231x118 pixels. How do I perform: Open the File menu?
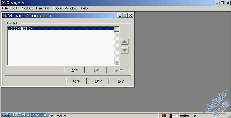(5, 8)
